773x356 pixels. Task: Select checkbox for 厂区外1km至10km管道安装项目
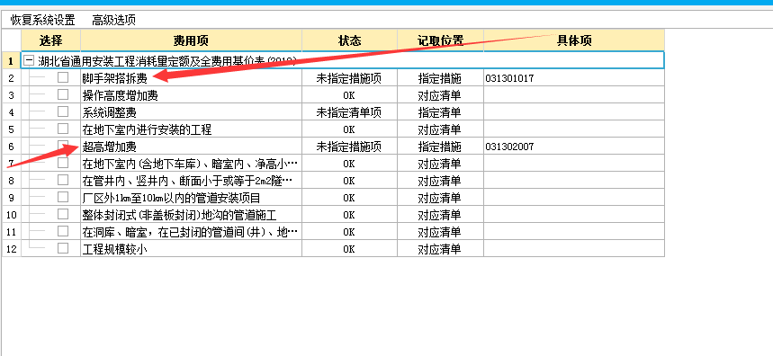[63, 197]
